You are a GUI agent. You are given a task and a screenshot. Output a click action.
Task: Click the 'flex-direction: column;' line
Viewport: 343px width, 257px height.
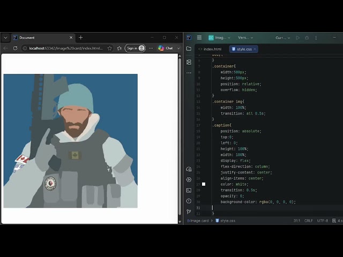pyautogui.click(x=245, y=167)
